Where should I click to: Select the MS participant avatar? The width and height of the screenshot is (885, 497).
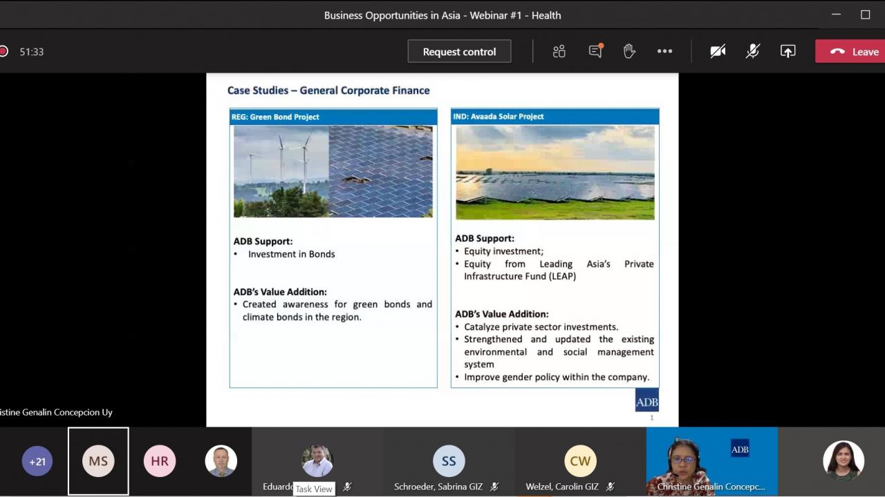coord(98,461)
